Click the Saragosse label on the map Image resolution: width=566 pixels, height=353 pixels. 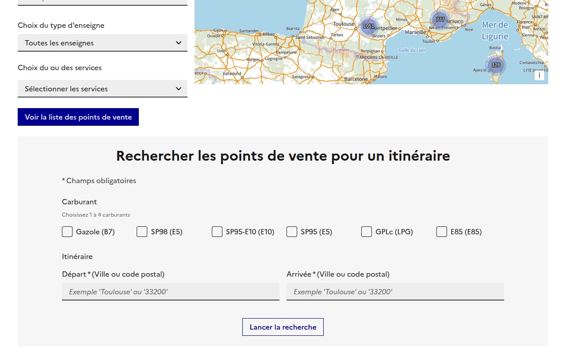(301, 77)
